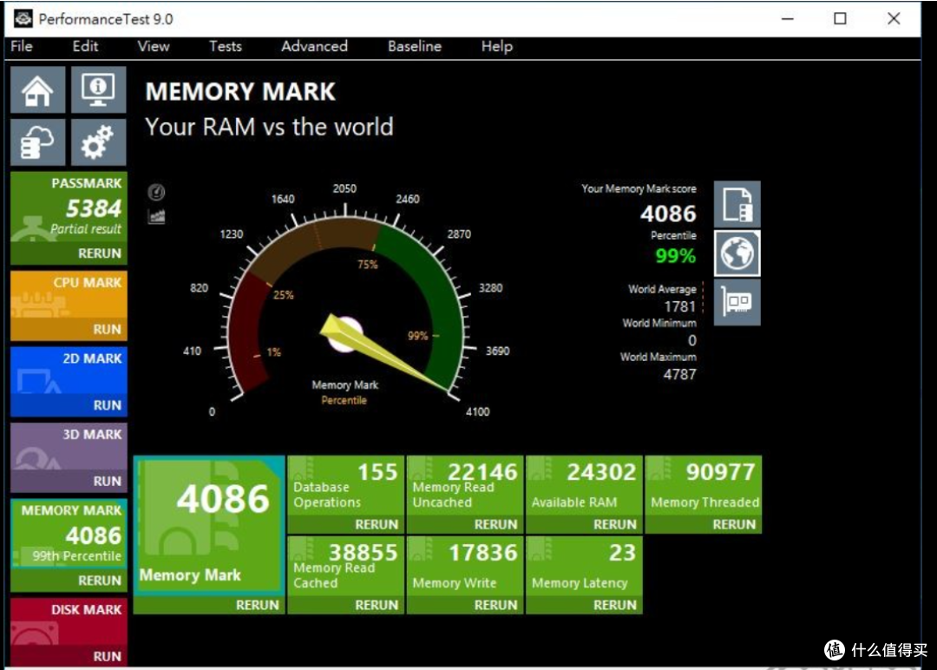The image size is (937, 670).
Task: Click the 99% percentile value text
Action: 675,256
